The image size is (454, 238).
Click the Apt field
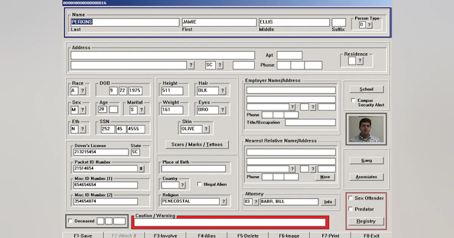tap(289, 55)
